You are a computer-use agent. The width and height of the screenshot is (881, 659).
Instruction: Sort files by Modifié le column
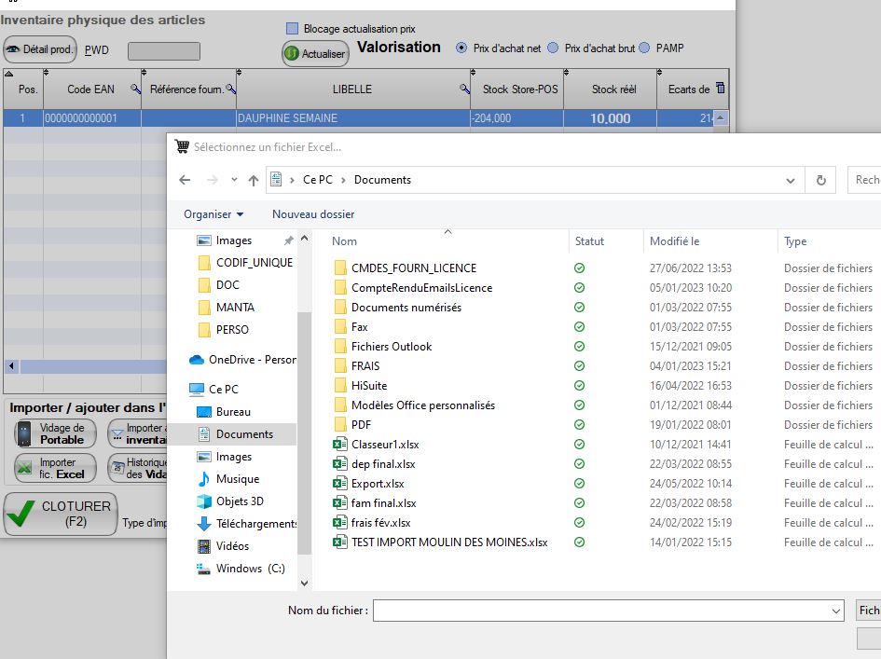[674, 241]
